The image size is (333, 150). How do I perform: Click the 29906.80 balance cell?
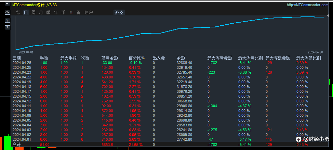pyautogui.click(x=184, y=106)
